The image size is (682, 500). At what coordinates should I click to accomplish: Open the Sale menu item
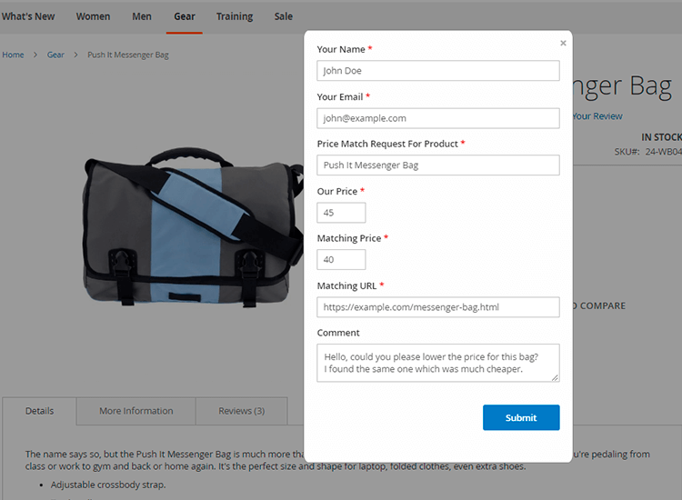pos(284,16)
